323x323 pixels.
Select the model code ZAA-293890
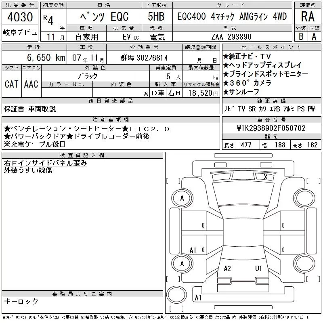(231, 37)
